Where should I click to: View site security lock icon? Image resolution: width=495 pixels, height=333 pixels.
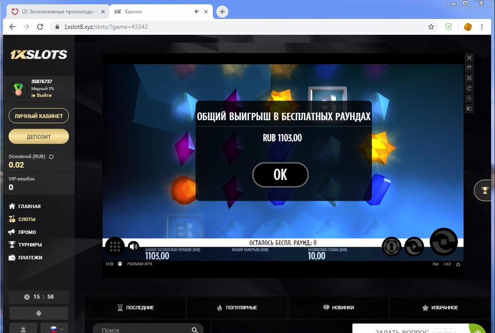[x=57, y=27]
